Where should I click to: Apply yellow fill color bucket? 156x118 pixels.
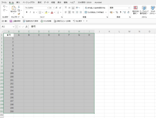tap(46, 12)
